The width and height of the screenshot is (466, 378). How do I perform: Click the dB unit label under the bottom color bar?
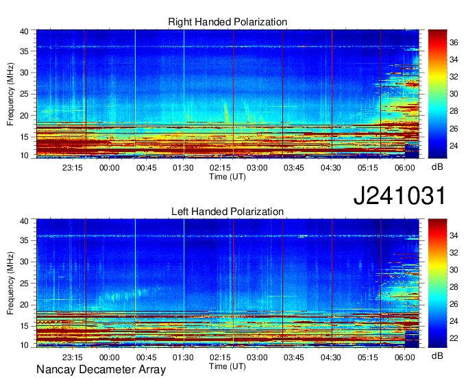(437, 355)
